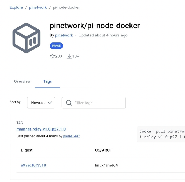
Task: Open the Explore breadcrumb link
Action: coord(16,7)
